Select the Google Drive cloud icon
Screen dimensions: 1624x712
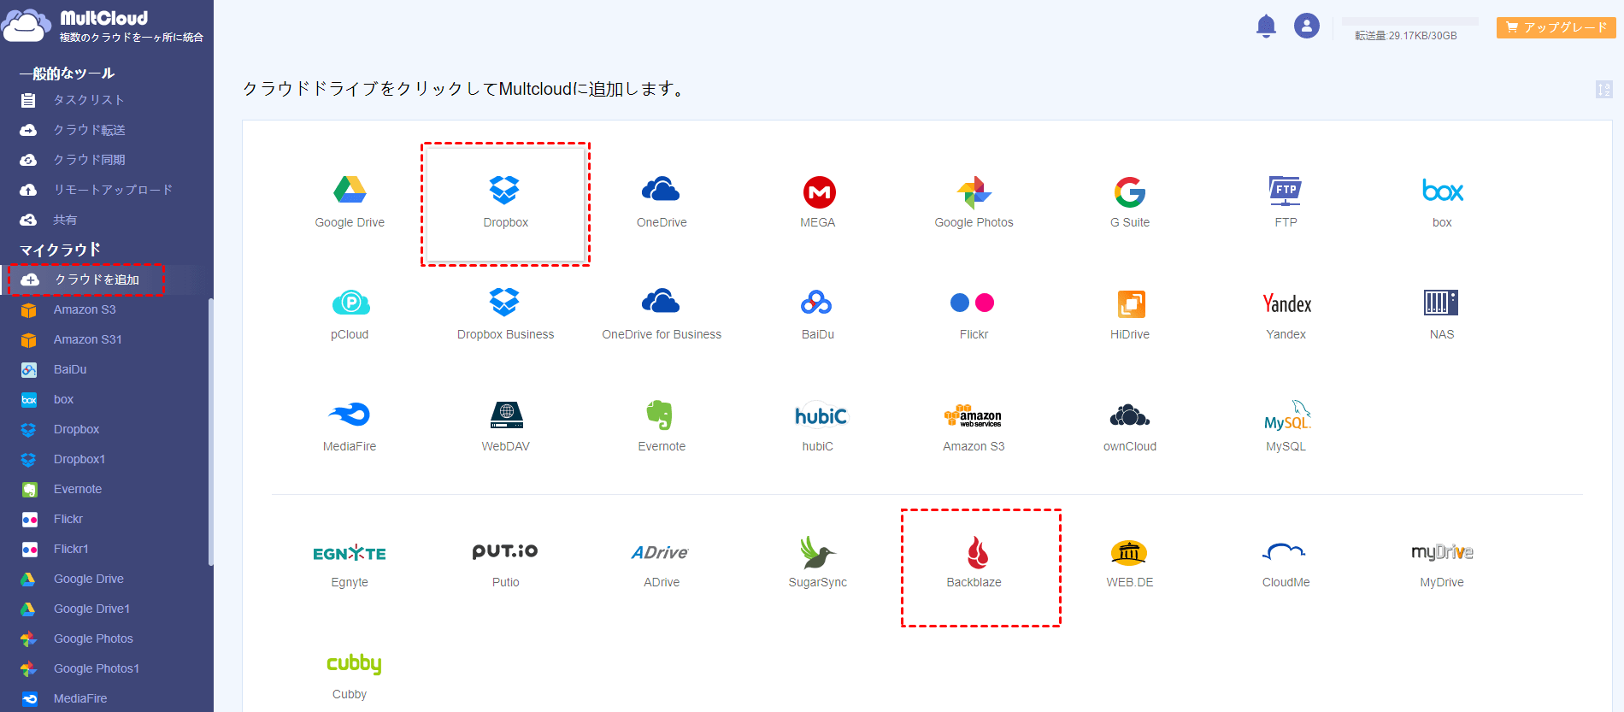[x=350, y=190]
